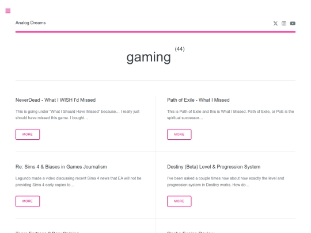This screenshot has height=233, width=311.
Task: Click excerpt starting "Legundo made a video"
Action: (78, 181)
